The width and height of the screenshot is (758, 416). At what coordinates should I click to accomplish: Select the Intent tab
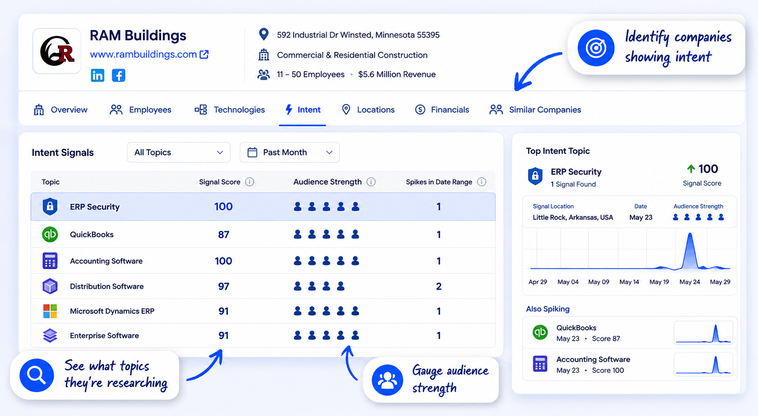tap(303, 110)
